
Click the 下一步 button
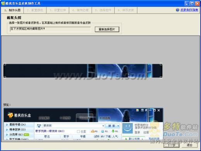tap(172, 145)
